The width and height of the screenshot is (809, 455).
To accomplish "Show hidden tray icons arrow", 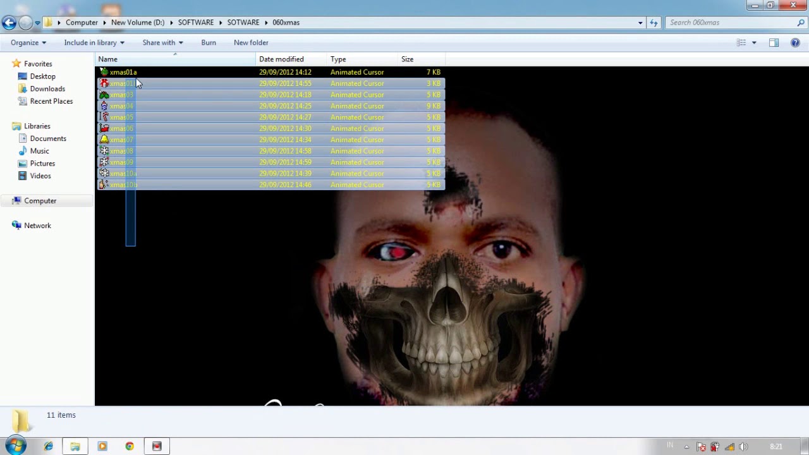I will tap(686, 447).
